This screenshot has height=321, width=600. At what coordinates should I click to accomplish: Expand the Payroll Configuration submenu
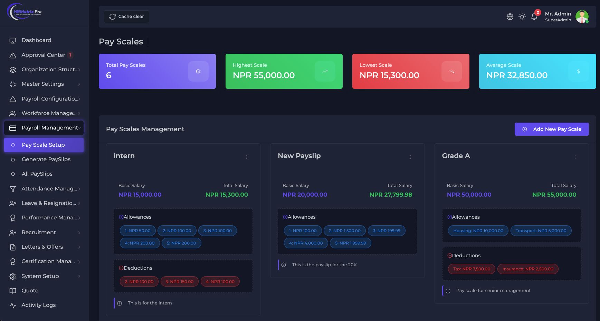click(79, 99)
